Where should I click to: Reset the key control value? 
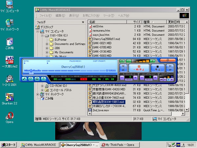click(x=128, y=79)
